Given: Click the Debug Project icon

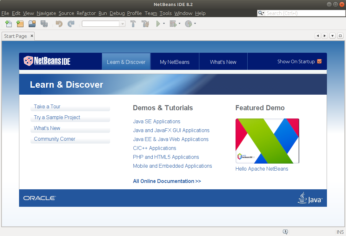Looking at the screenshot, I should pyautogui.click(x=173, y=24).
